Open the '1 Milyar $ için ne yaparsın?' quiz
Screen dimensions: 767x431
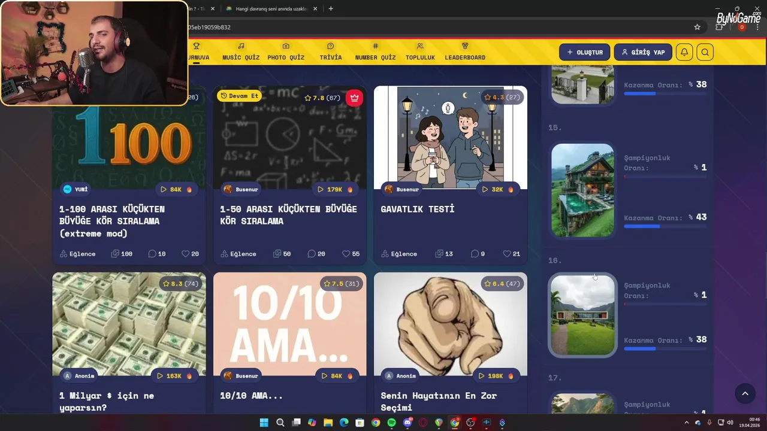click(107, 402)
